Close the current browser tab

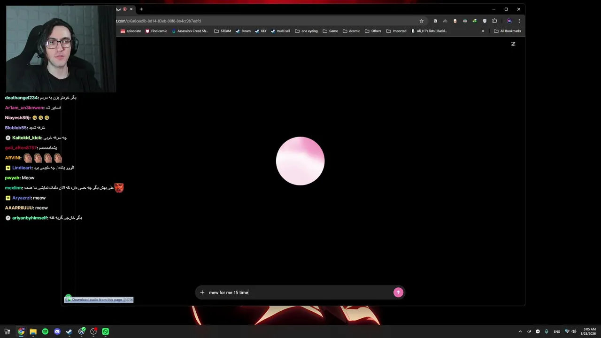[131, 9]
